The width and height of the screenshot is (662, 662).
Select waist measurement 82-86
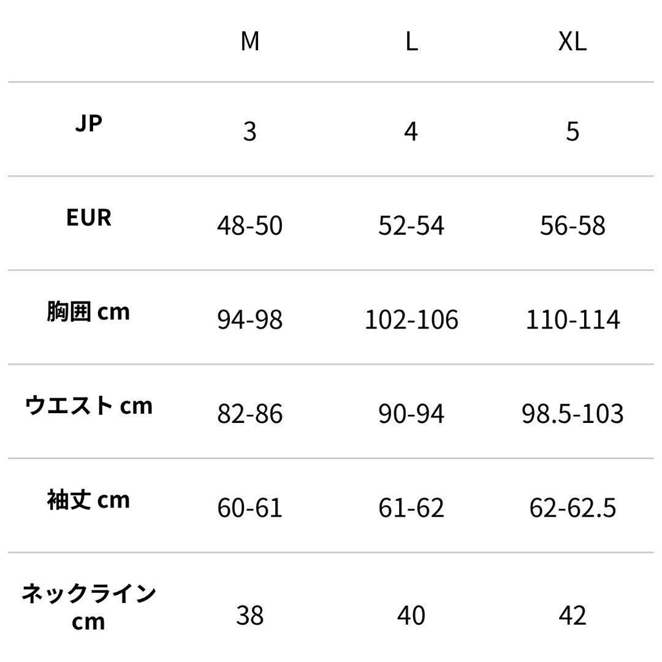tap(249, 414)
